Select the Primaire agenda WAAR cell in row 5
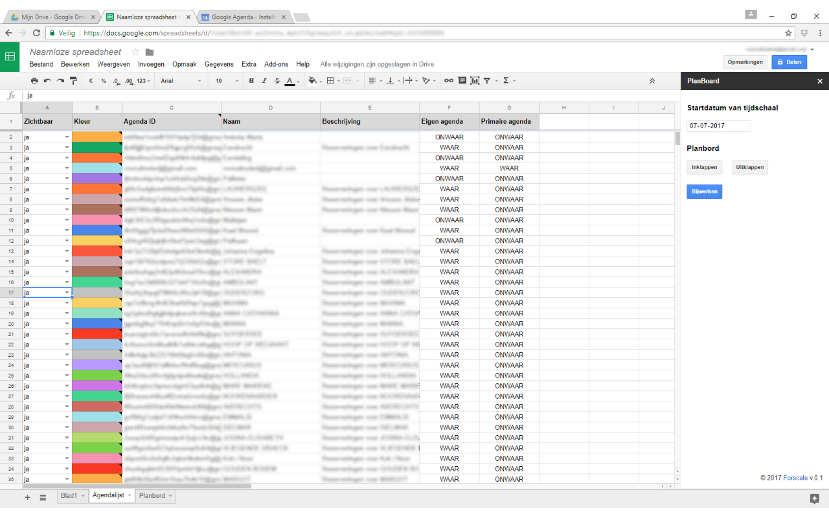Viewport: 829px width, 518px height. 509,168
